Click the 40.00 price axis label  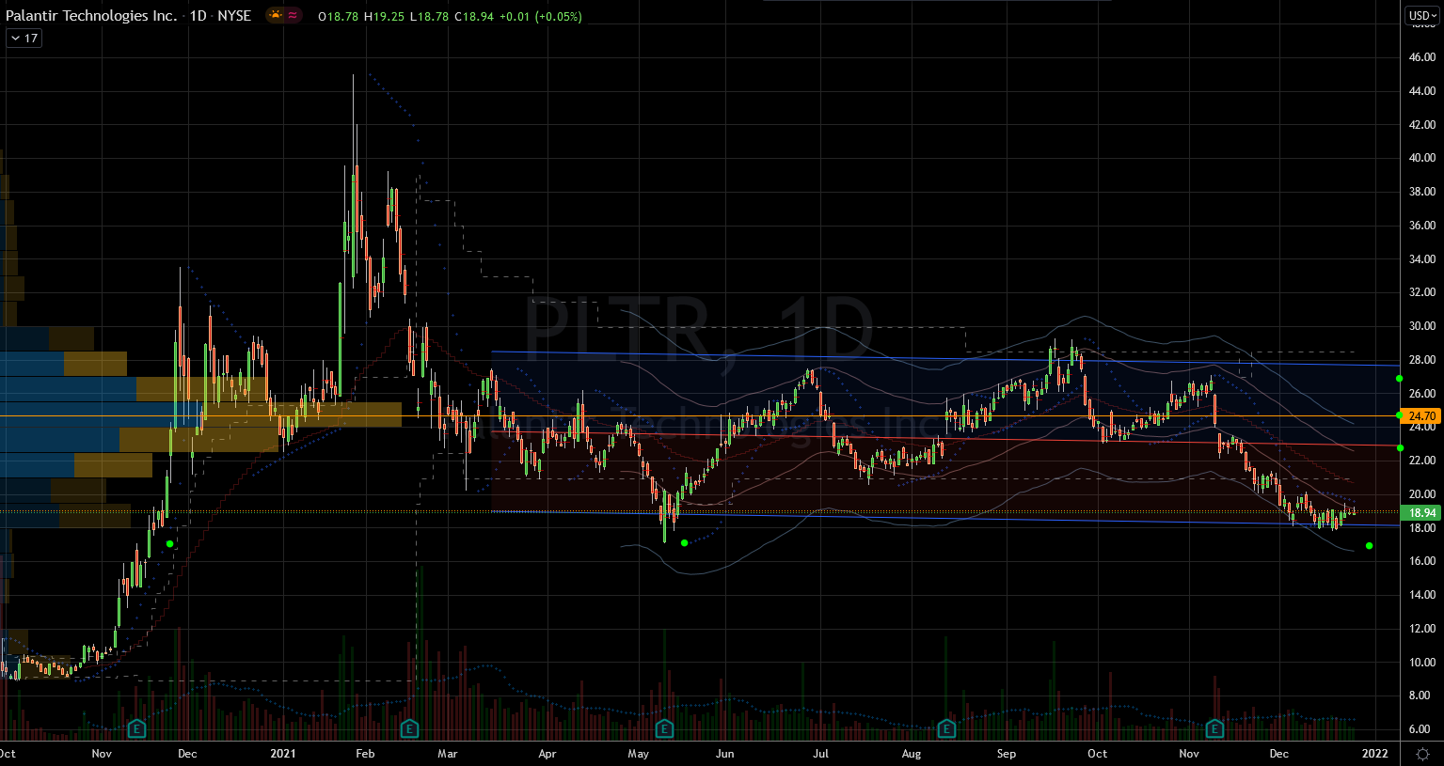pyautogui.click(x=1422, y=158)
